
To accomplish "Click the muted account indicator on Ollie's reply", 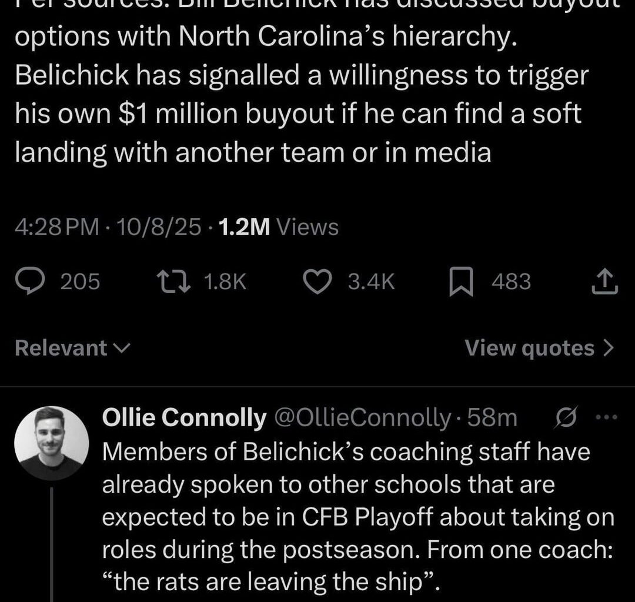I will click(x=566, y=417).
